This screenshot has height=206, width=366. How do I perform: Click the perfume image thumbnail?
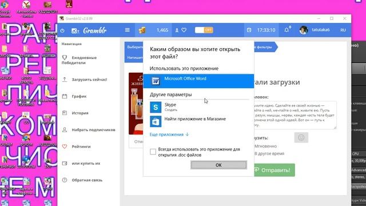136,104
